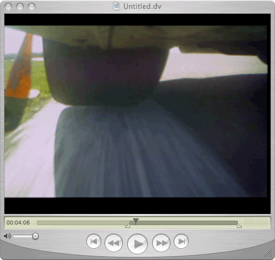Screen dimensions: 275x260
Task: Click the highlighted selection range in the timeline
Action: (x=184, y=223)
